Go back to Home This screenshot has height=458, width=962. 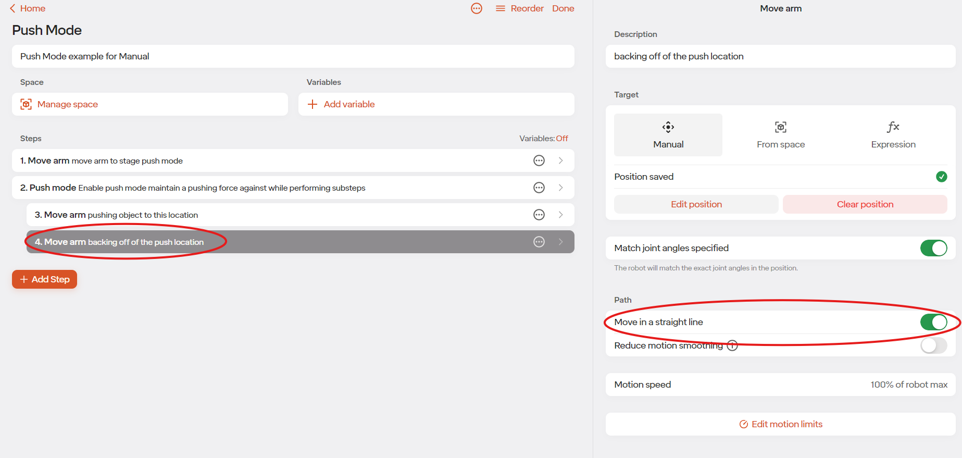[x=28, y=8]
